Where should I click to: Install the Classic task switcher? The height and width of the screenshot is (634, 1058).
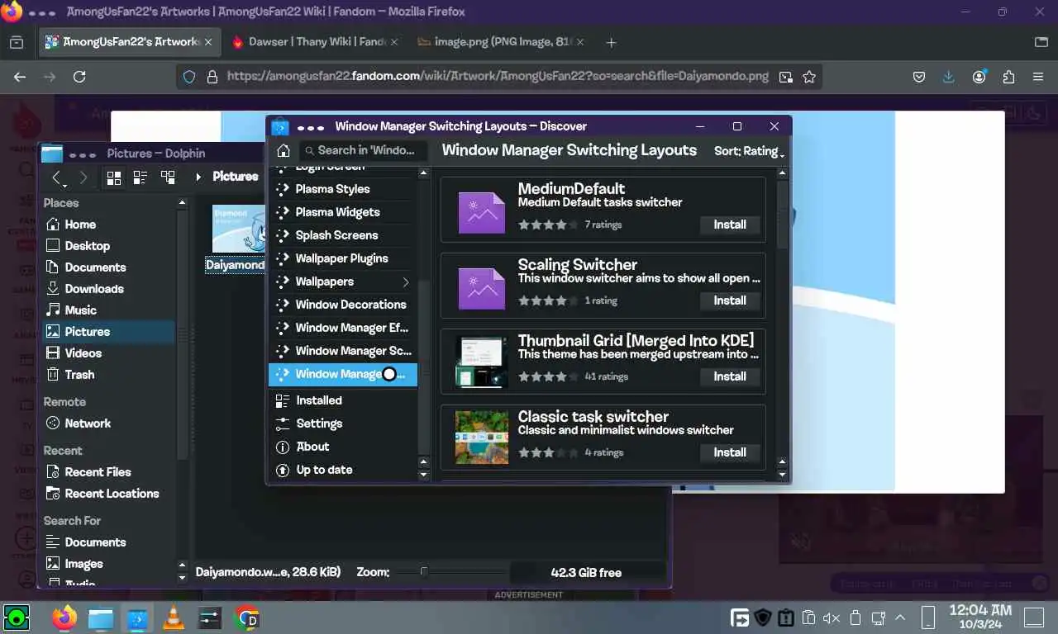tap(730, 452)
